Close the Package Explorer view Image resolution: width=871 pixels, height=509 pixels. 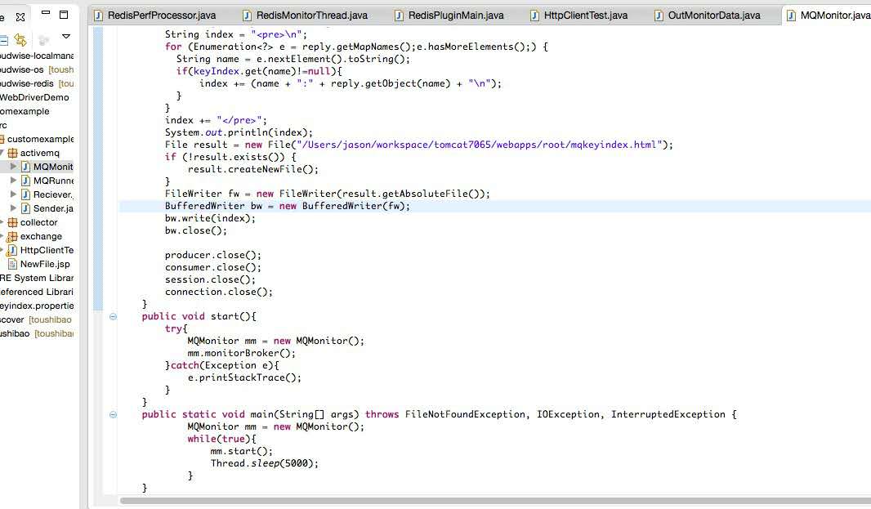pyautogui.click(x=20, y=16)
